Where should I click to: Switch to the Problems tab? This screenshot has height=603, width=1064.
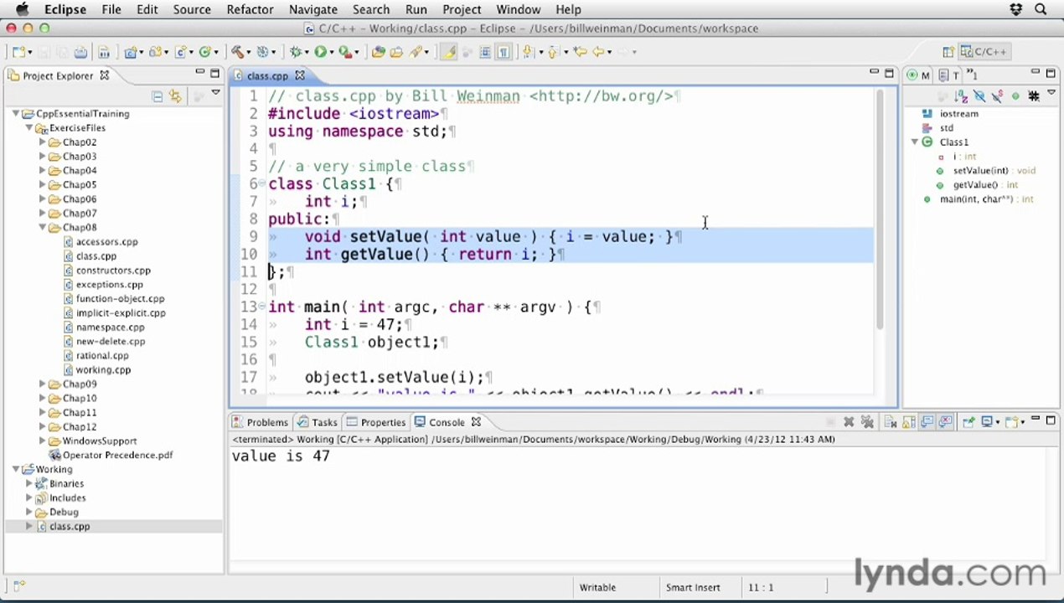coord(260,422)
